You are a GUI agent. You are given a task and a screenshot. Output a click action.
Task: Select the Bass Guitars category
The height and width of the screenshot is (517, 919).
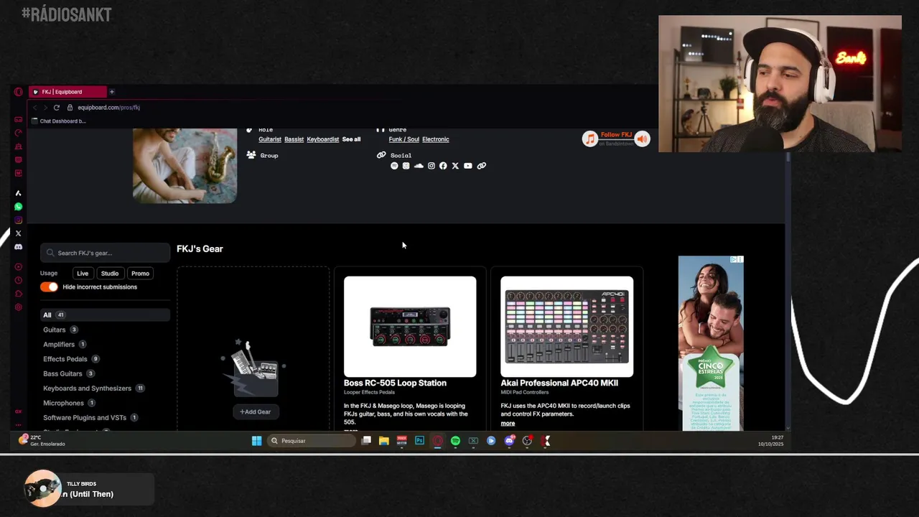[62, 374]
